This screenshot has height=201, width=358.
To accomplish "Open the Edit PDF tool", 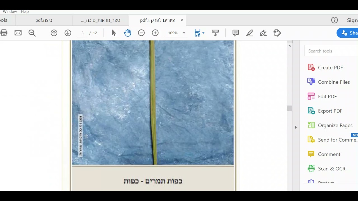I will click(x=322, y=96).
